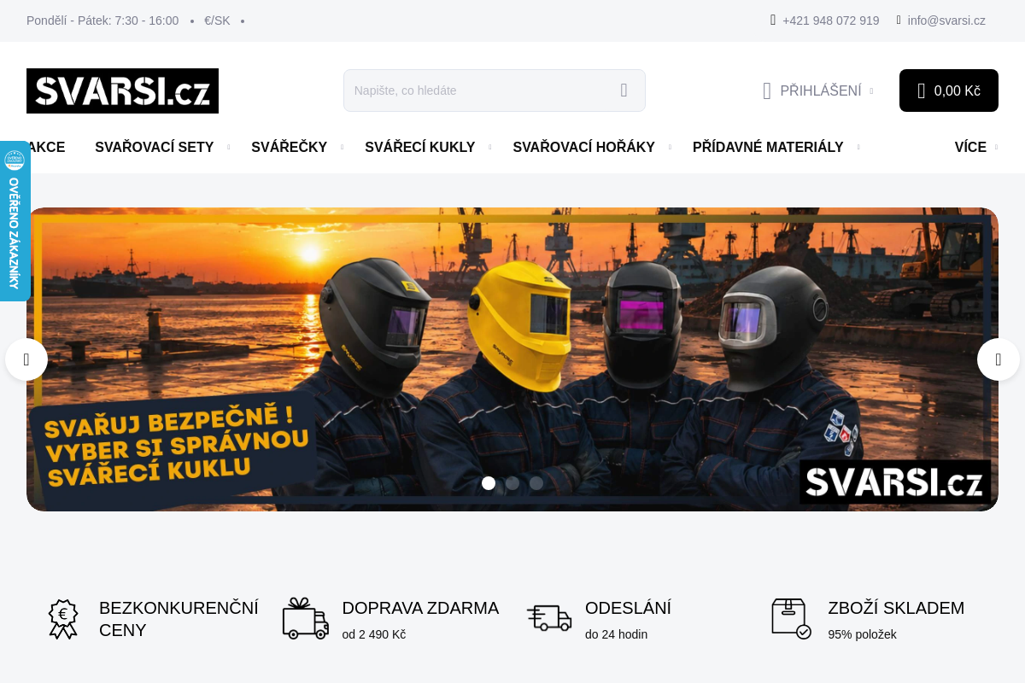This screenshot has height=683, width=1025.
Task: Select the first carousel dot
Action: click(x=489, y=483)
